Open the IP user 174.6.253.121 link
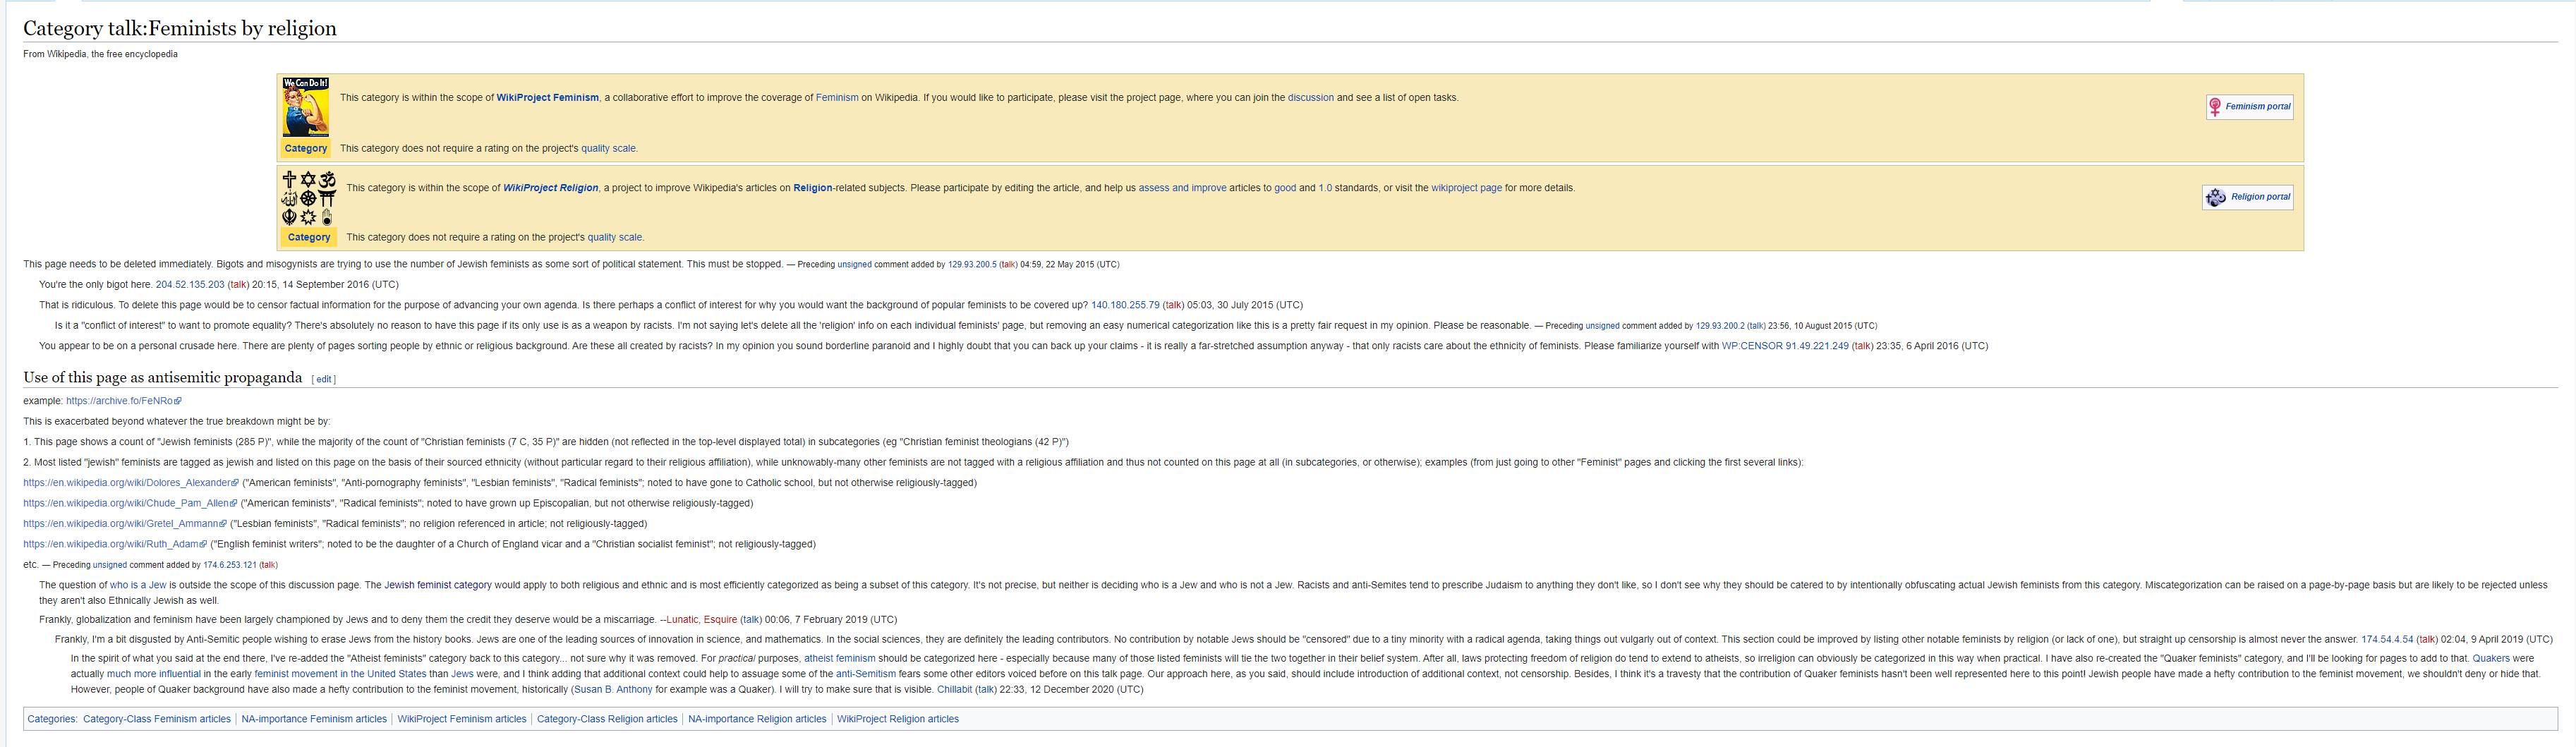The width and height of the screenshot is (2576, 747). coord(230,565)
